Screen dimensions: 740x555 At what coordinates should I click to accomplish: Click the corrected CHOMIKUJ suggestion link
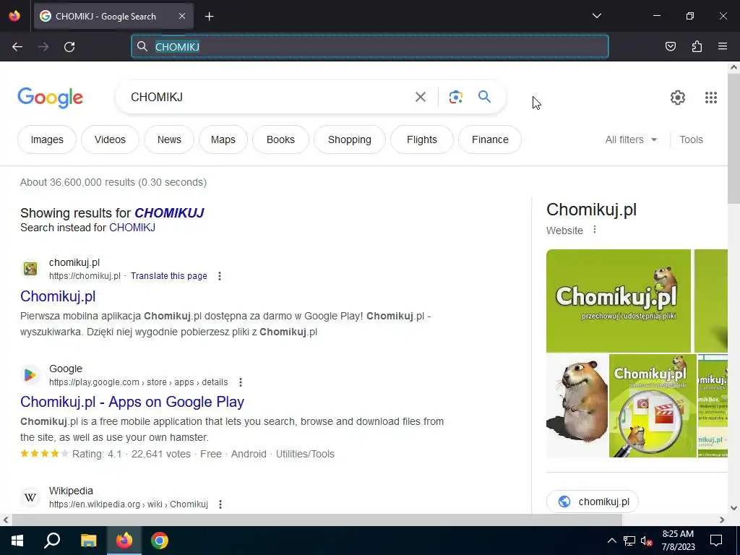pyautogui.click(x=169, y=213)
